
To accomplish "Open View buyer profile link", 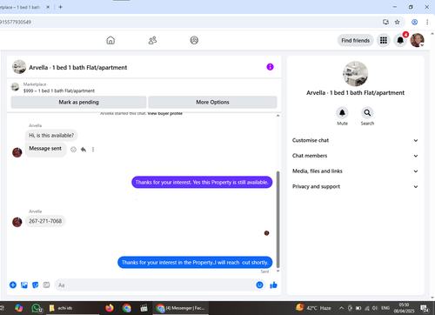I will (x=165, y=113).
